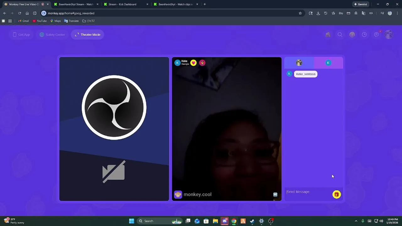Bookmark this page with the star
402x226 pixels.
pyautogui.click(x=300, y=13)
